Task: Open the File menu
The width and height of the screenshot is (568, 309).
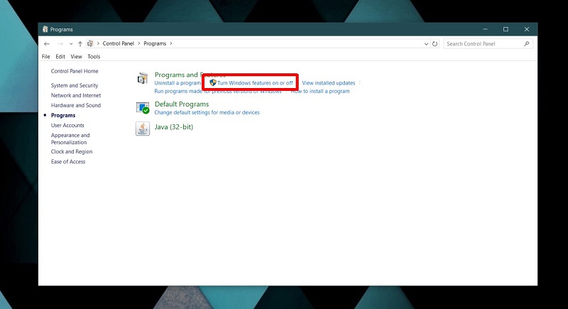Action: click(46, 57)
